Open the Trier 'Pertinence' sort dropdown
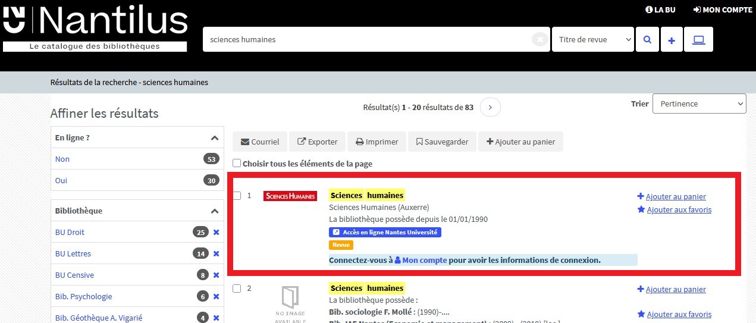Screen dimensions: 756x323 699,104
